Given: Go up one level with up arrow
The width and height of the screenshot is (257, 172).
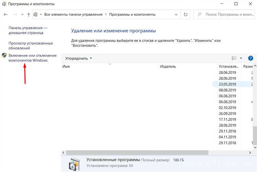Looking at the screenshot, I should coord(28,15).
